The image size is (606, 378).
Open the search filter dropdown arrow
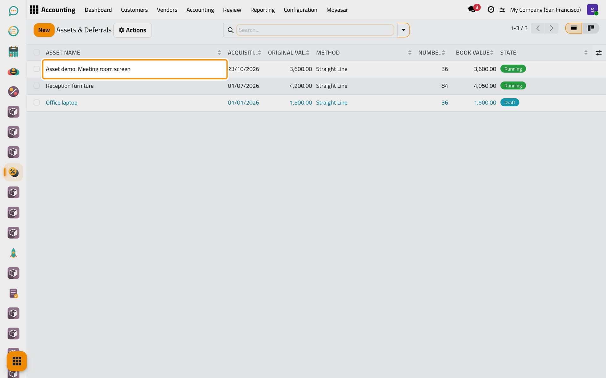pyautogui.click(x=403, y=30)
